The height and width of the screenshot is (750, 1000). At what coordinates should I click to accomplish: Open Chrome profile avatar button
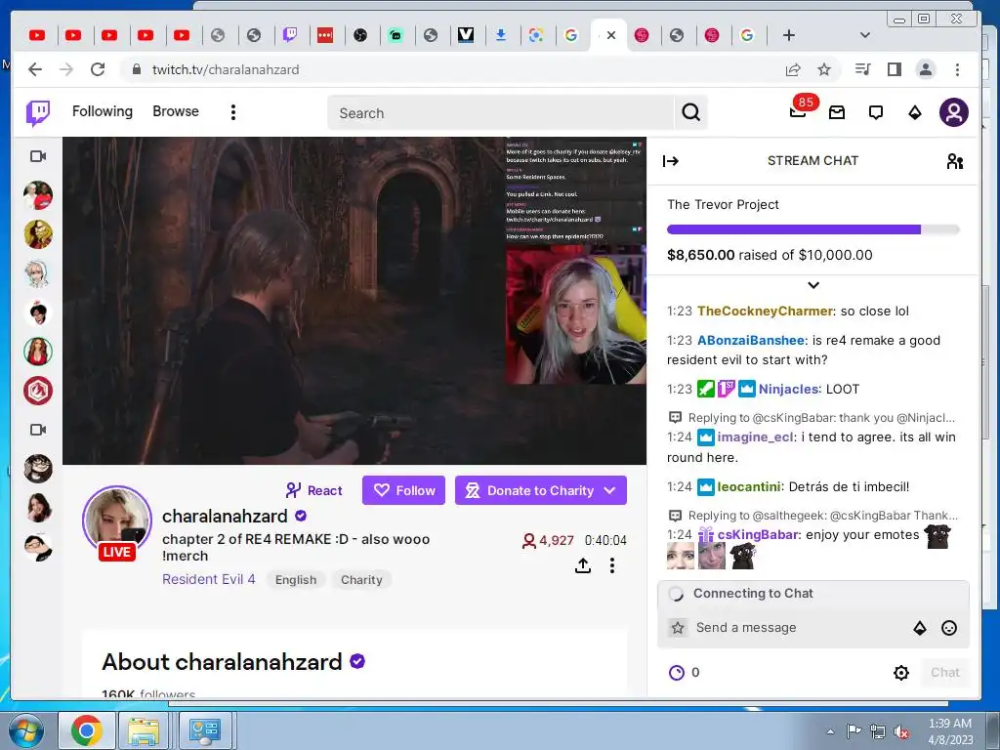point(926,69)
